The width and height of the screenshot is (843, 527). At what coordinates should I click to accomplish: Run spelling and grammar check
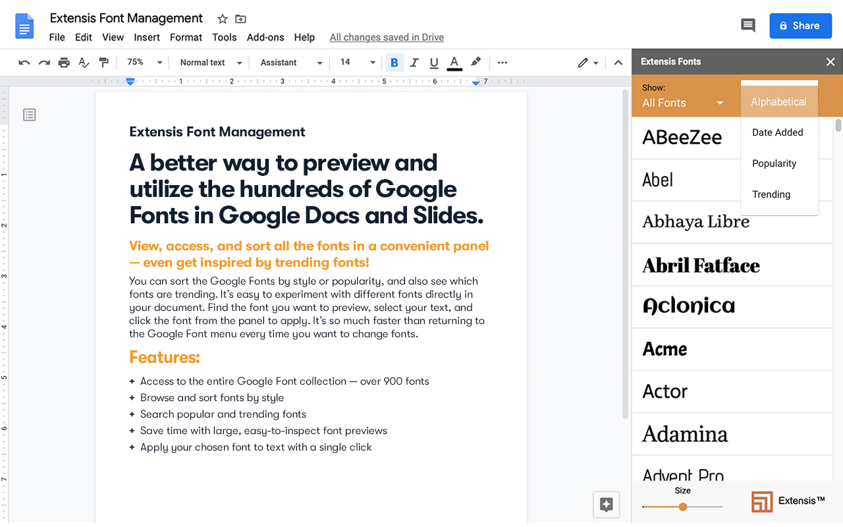(x=84, y=63)
